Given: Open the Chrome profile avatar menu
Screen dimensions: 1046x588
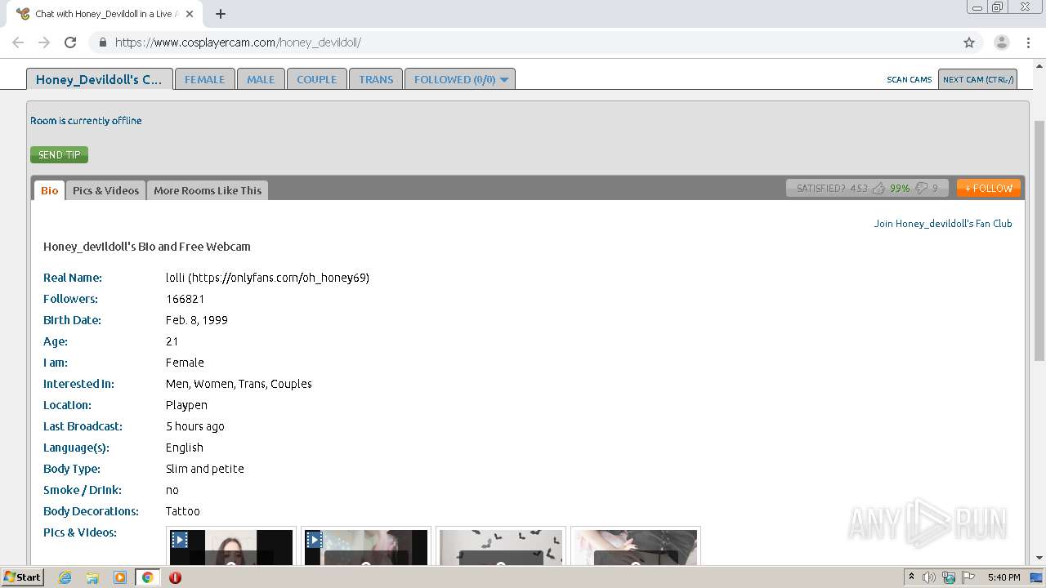Looking at the screenshot, I should (1002, 42).
